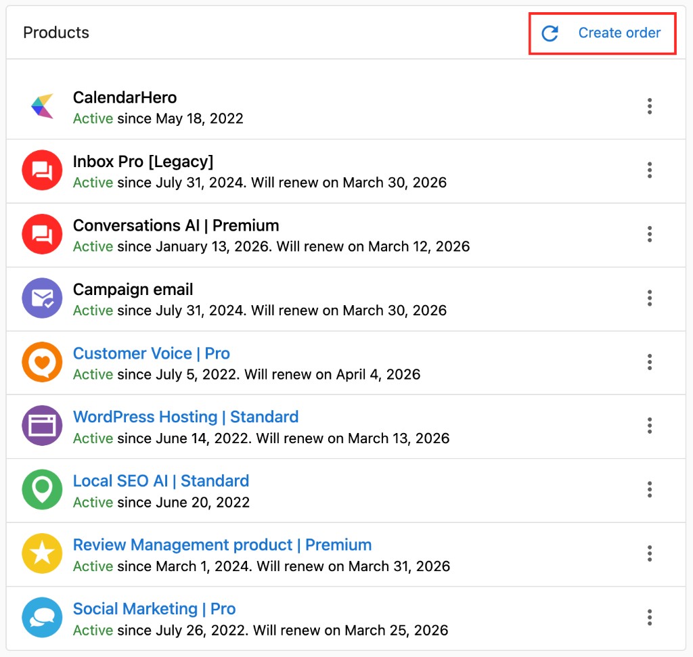This screenshot has height=657, width=693.
Task: Open the Customer Voice | Pro link
Action: pos(152,353)
